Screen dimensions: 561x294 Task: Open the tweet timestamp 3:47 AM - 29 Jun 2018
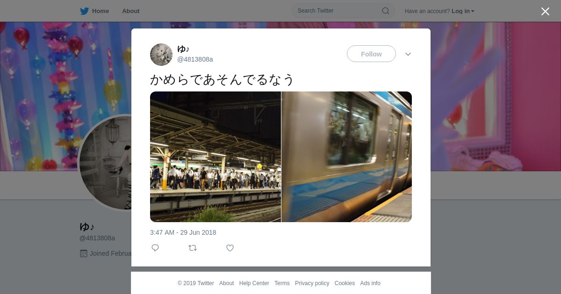pyautogui.click(x=183, y=232)
